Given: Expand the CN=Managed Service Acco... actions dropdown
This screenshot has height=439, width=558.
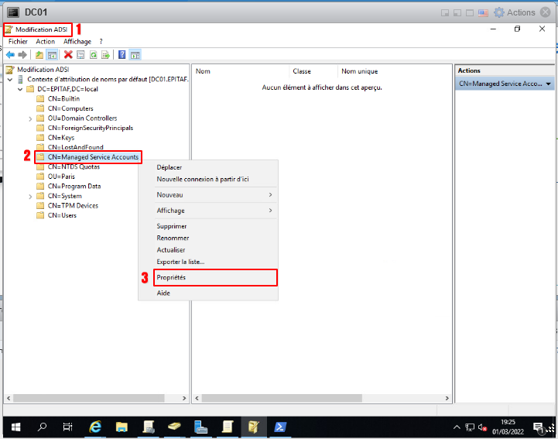Looking at the screenshot, I should [549, 83].
